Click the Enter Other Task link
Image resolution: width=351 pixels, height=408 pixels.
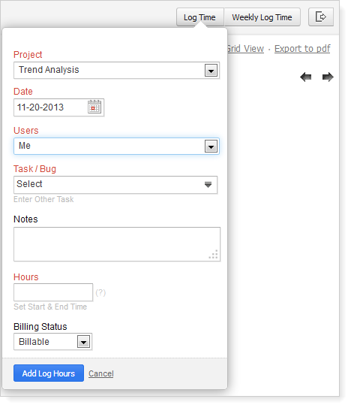pos(43,199)
